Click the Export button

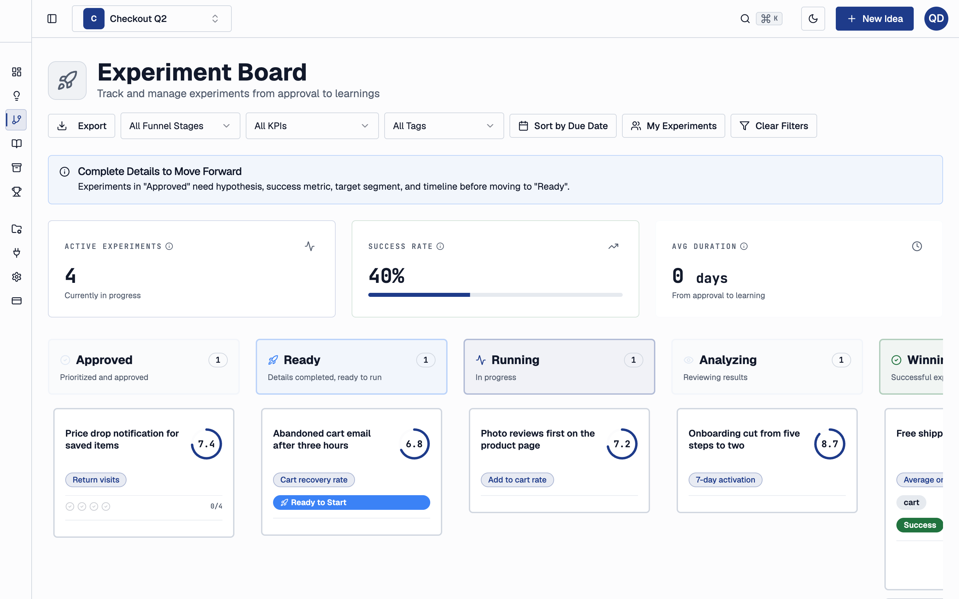(x=82, y=126)
